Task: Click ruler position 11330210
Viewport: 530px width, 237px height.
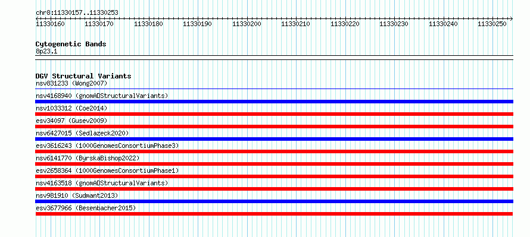Action: pos(296,24)
